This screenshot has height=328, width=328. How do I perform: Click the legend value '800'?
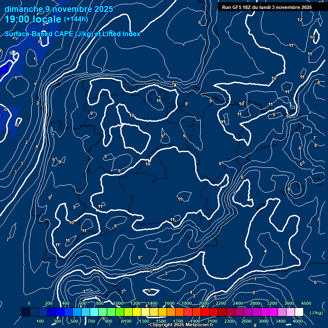click(100, 303)
